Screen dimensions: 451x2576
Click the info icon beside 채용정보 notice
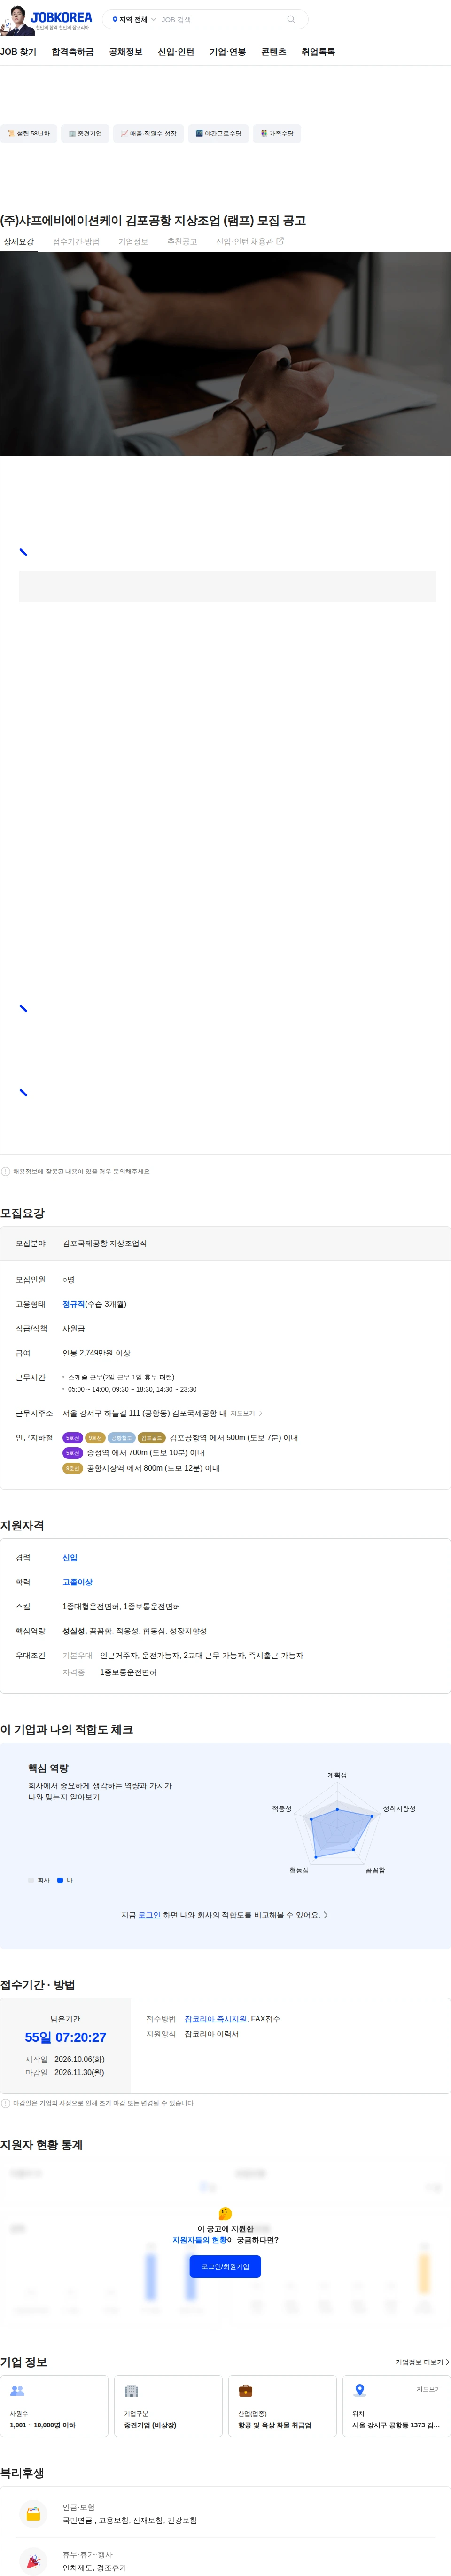click(5, 1171)
